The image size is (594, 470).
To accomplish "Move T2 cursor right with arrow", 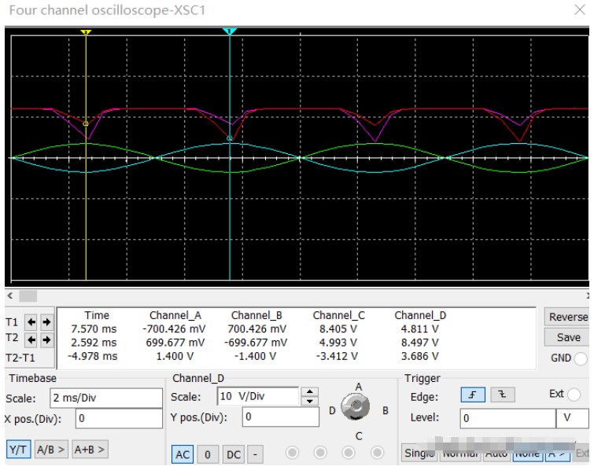I will (x=46, y=340).
